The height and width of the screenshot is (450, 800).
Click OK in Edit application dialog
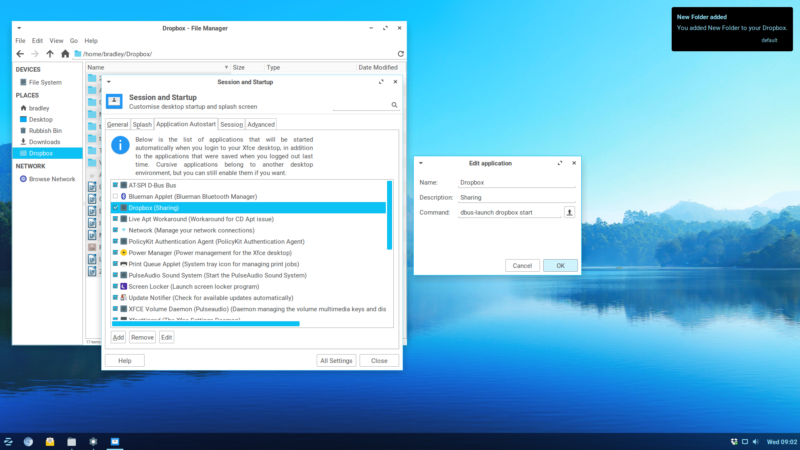(x=560, y=266)
